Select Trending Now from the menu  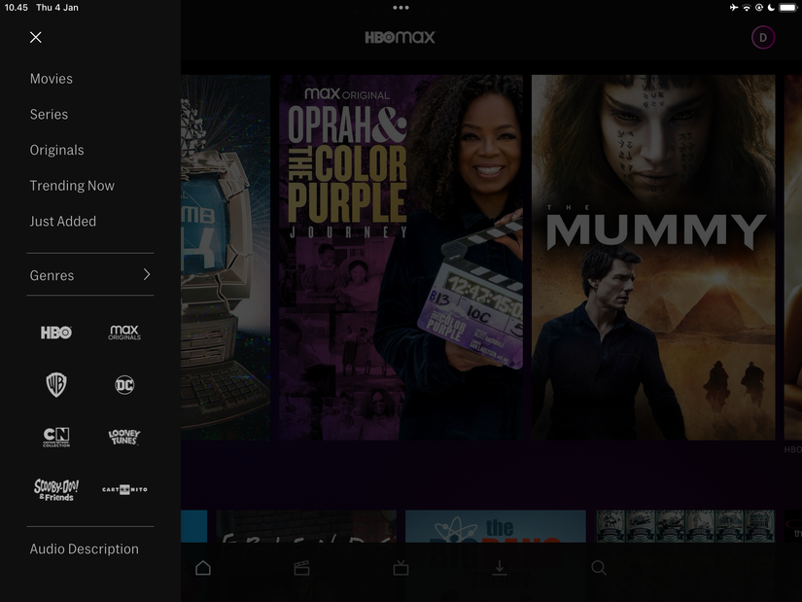point(72,185)
